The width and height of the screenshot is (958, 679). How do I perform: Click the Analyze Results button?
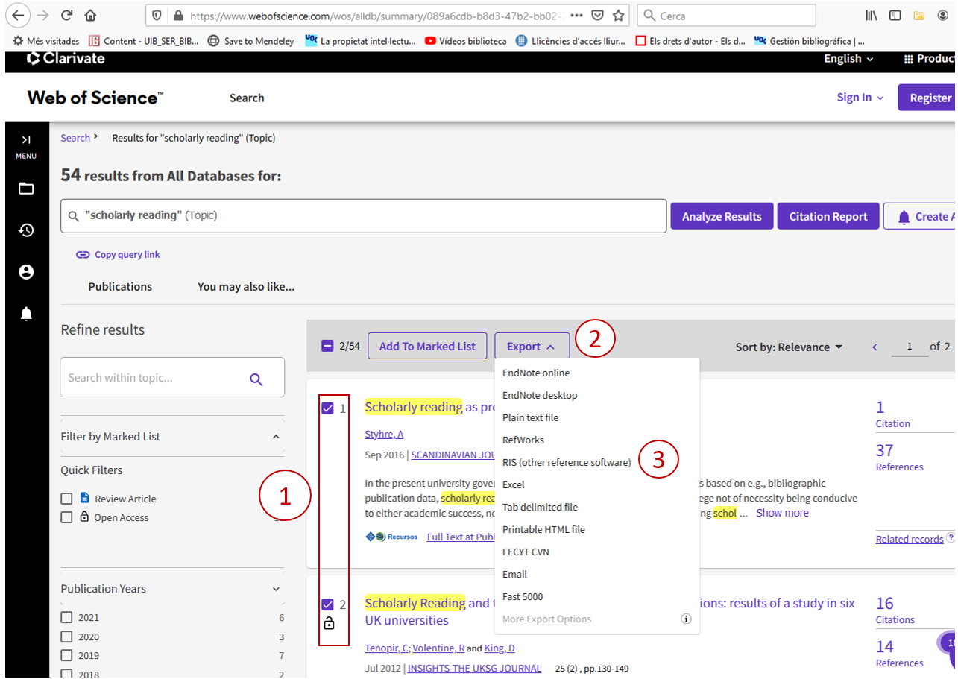[722, 216]
